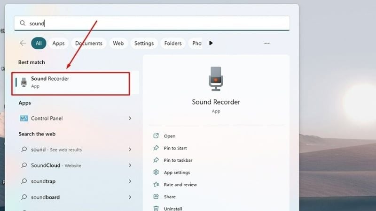Screen dimensions: 376x211
Task: Click the Uninstall trash icon
Action: pos(156,208)
